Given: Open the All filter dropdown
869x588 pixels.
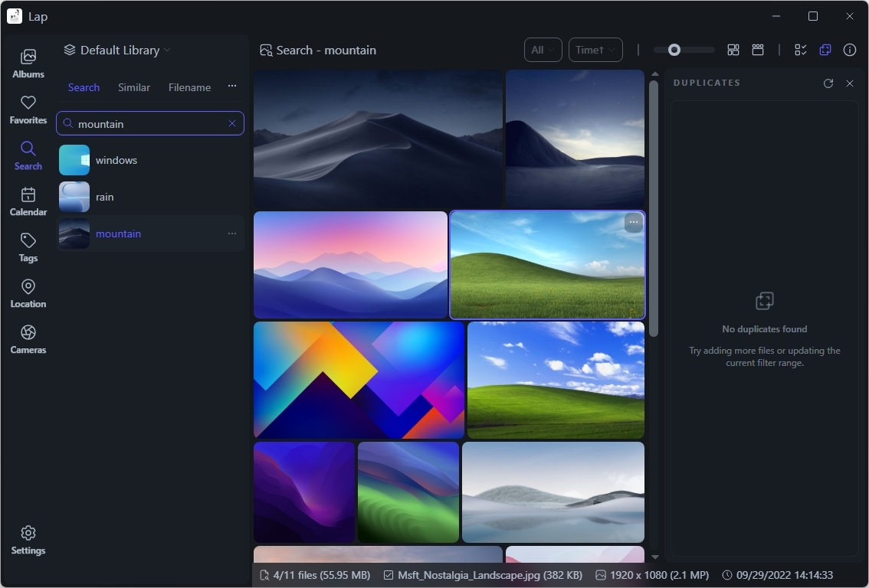Looking at the screenshot, I should point(543,50).
